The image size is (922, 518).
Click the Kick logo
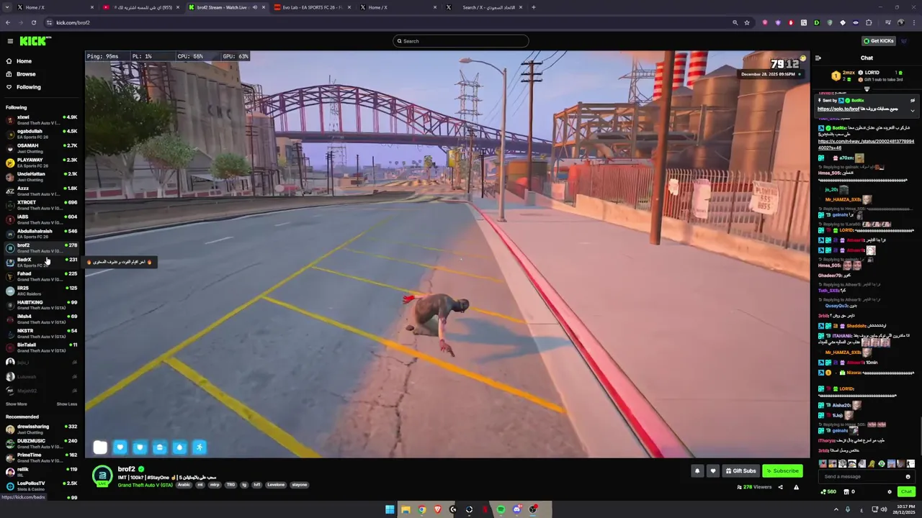[x=35, y=41]
